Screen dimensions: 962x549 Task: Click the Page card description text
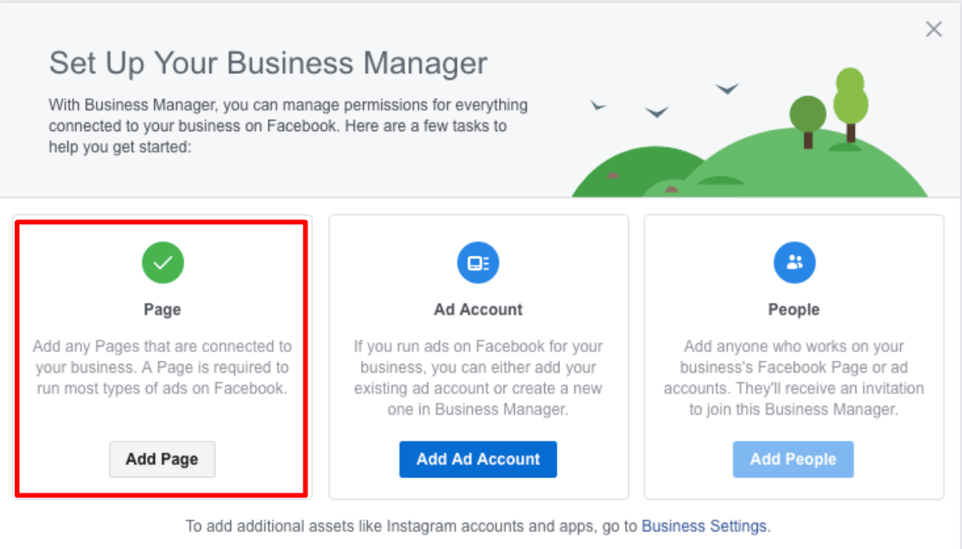tap(162, 368)
